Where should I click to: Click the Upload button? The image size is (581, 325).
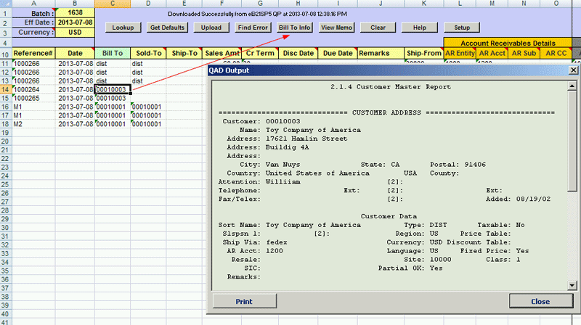211,28
